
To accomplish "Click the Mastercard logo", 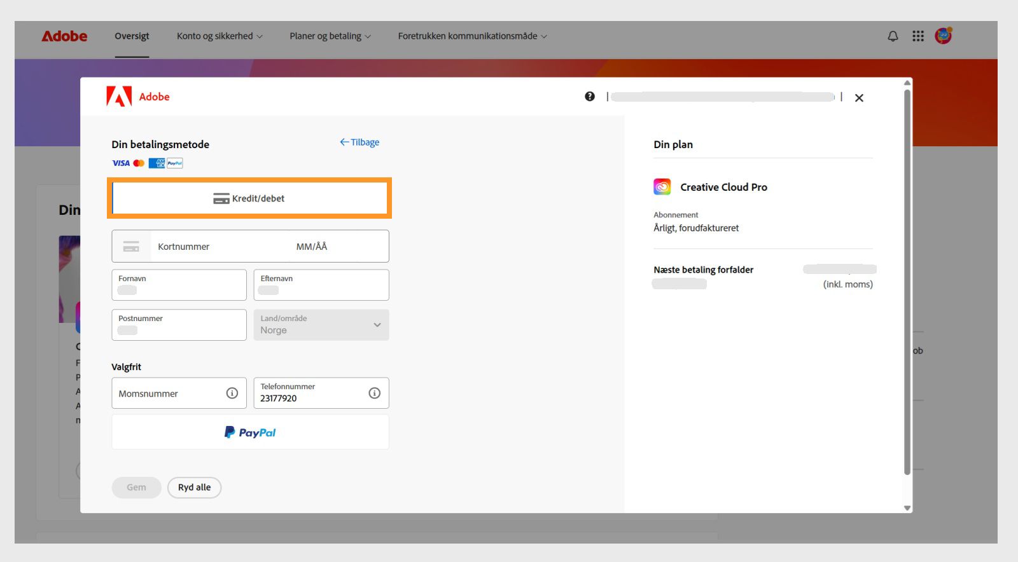I will click(139, 163).
